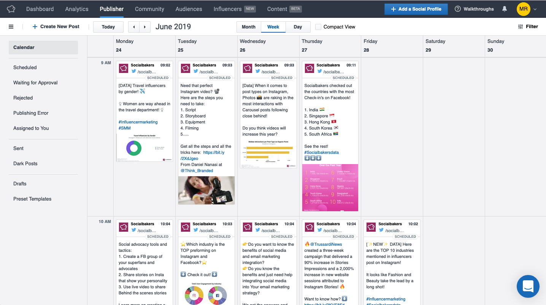Screen dimensions: 546x305
Task: Go to previous week arrow
Action: tap(134, 27)
